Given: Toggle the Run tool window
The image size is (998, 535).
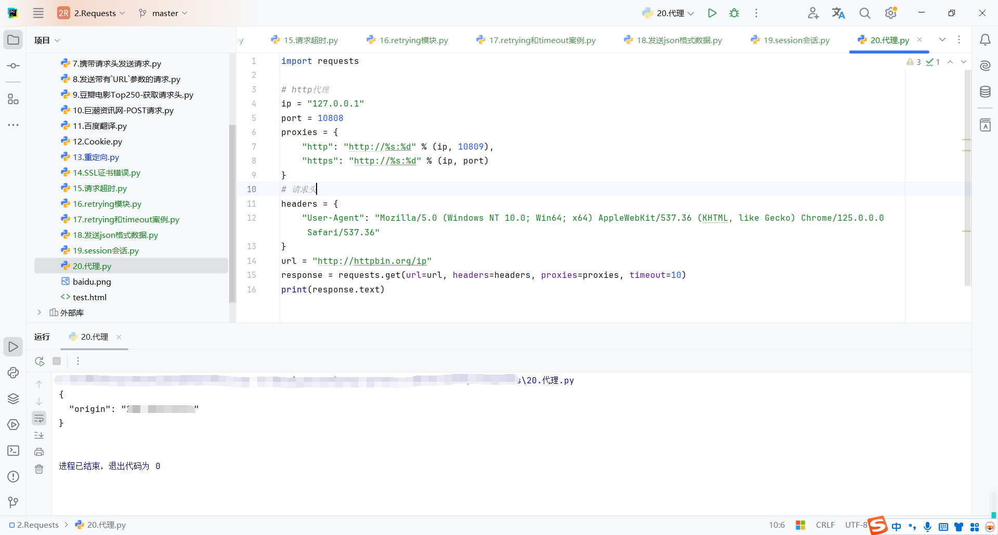Looking at the screenshot, I should tap(13, 346).
